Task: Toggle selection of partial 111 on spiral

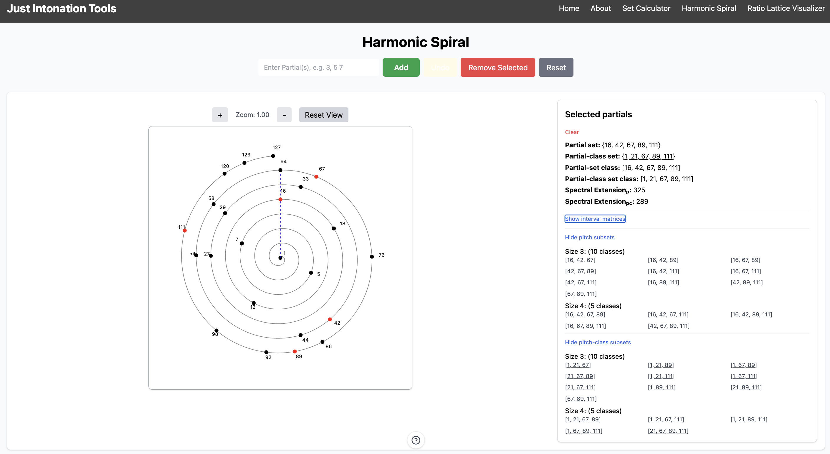Action: click(x=185, y=230)
